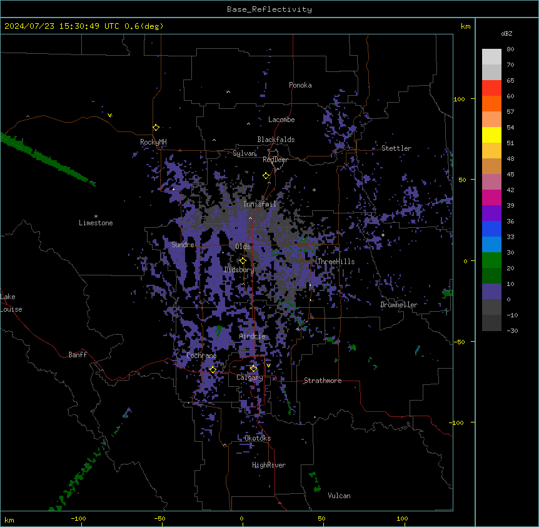
Task: Click the Lake Louise label
Action: (x=11, y=303)
